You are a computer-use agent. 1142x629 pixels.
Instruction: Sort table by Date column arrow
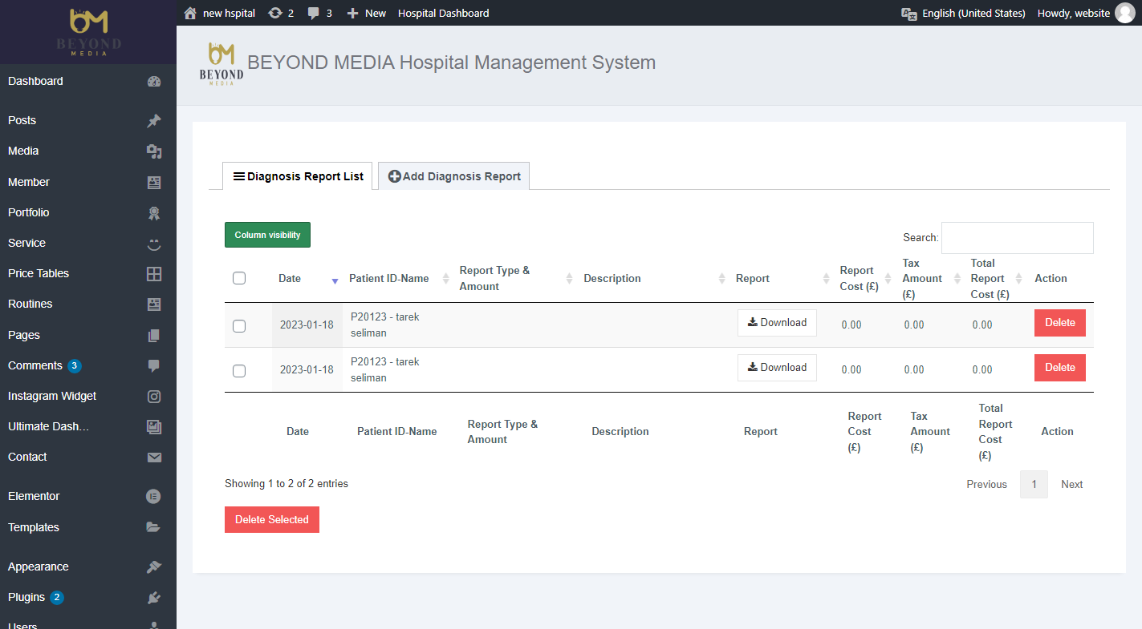(x=335, y=280)
